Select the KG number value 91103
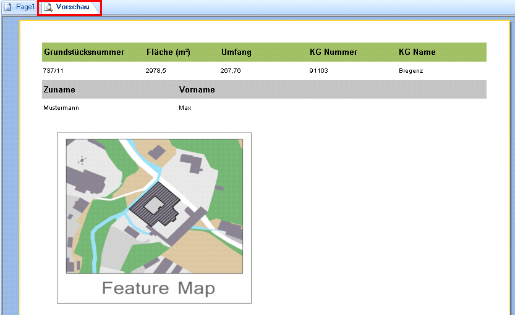The image size is (515, 315). point(318,71)
